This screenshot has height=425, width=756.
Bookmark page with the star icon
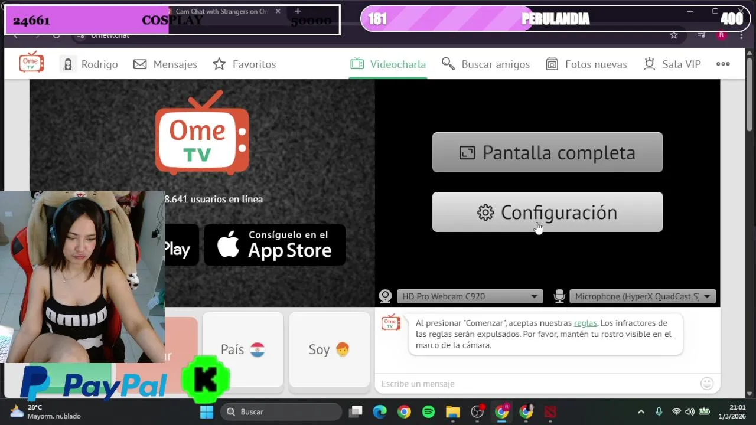click(x=674, y=35)
